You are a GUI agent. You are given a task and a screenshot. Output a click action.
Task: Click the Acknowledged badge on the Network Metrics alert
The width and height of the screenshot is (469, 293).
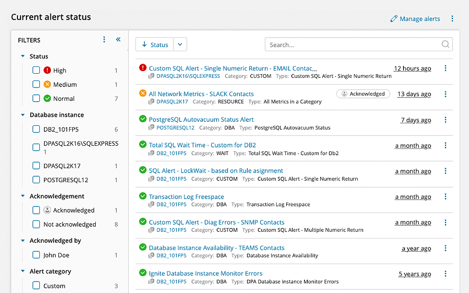point(363,93)
